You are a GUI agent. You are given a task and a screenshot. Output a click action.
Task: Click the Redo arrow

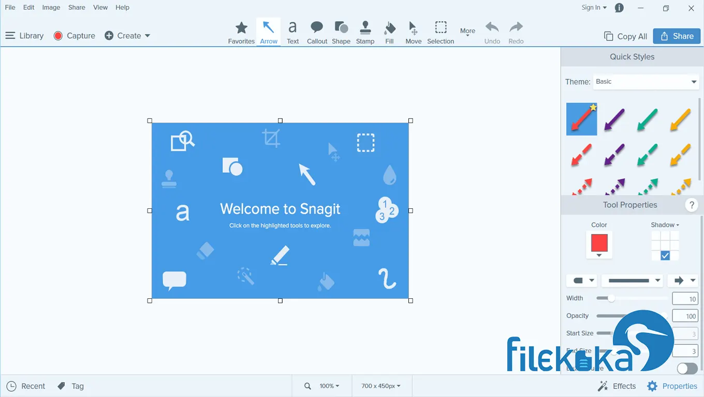pyautogui.click(x=516, y=33)
